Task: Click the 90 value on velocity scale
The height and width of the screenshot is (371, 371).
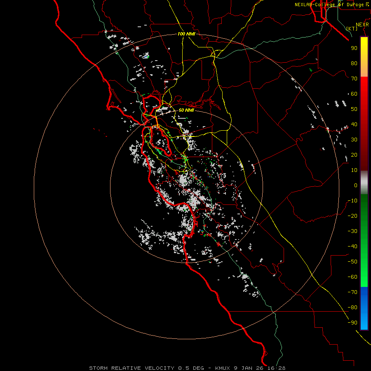Action: click(354, 48)
